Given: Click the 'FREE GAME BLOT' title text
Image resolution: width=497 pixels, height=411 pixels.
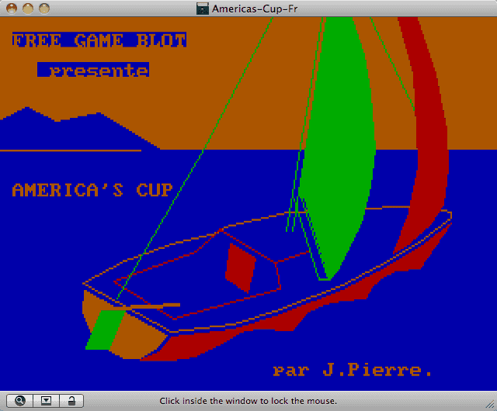Looking at the screenshot, I should (99, 40).
